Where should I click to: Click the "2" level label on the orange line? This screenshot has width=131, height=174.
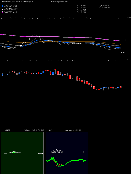[125, 40]
